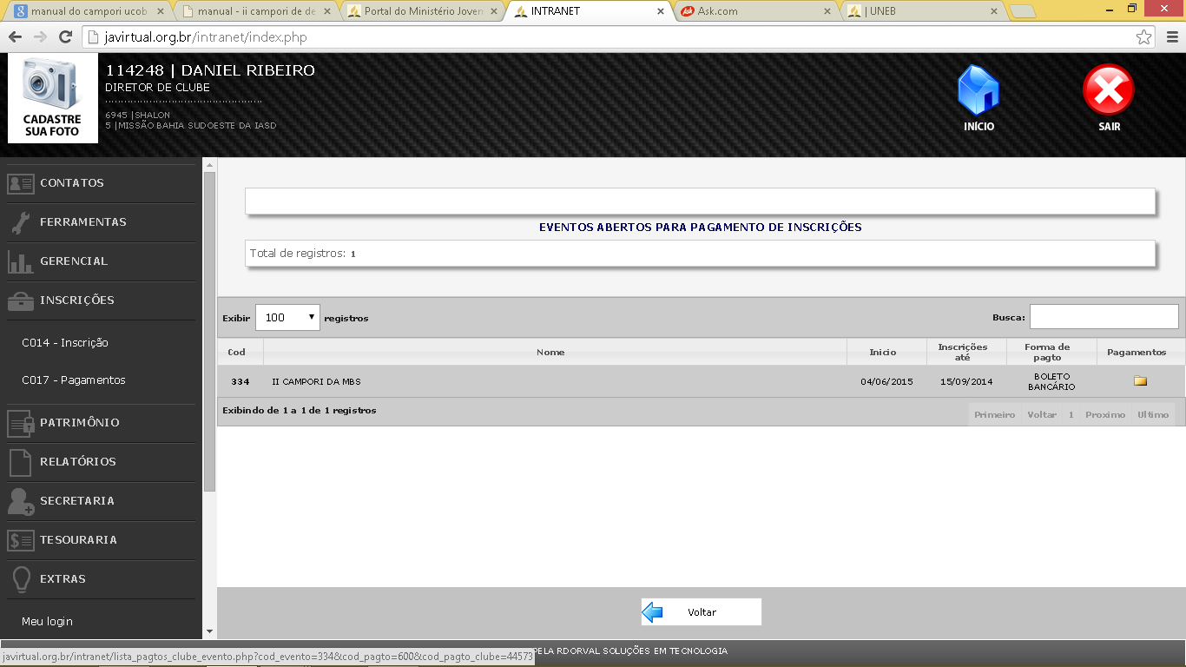
Task: Click the bar chart icon beside GERENCIAL
Action: 20,261
